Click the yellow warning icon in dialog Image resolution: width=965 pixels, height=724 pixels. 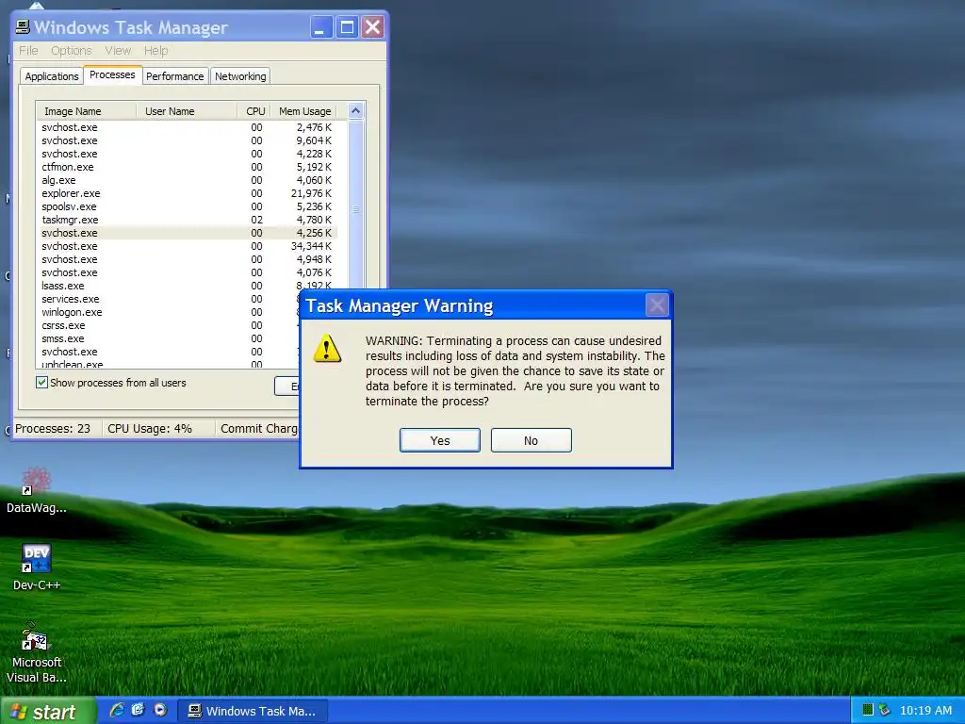tap(327, 349)
